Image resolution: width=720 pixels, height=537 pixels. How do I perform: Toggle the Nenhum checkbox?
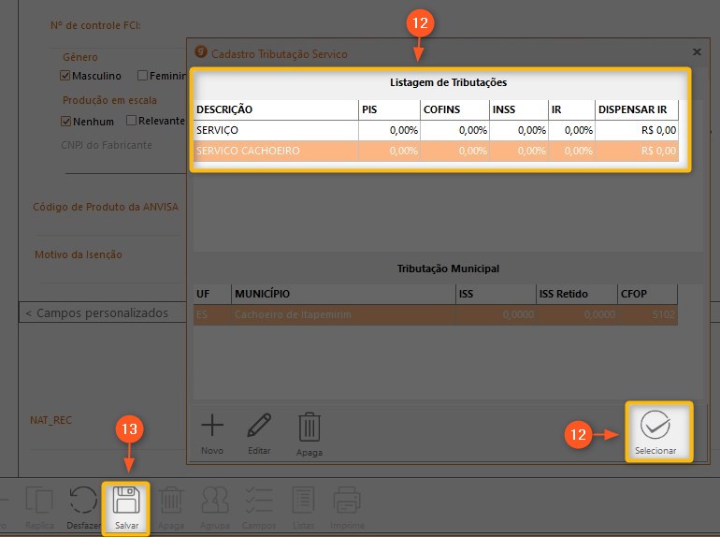click(x=66, y=121)
